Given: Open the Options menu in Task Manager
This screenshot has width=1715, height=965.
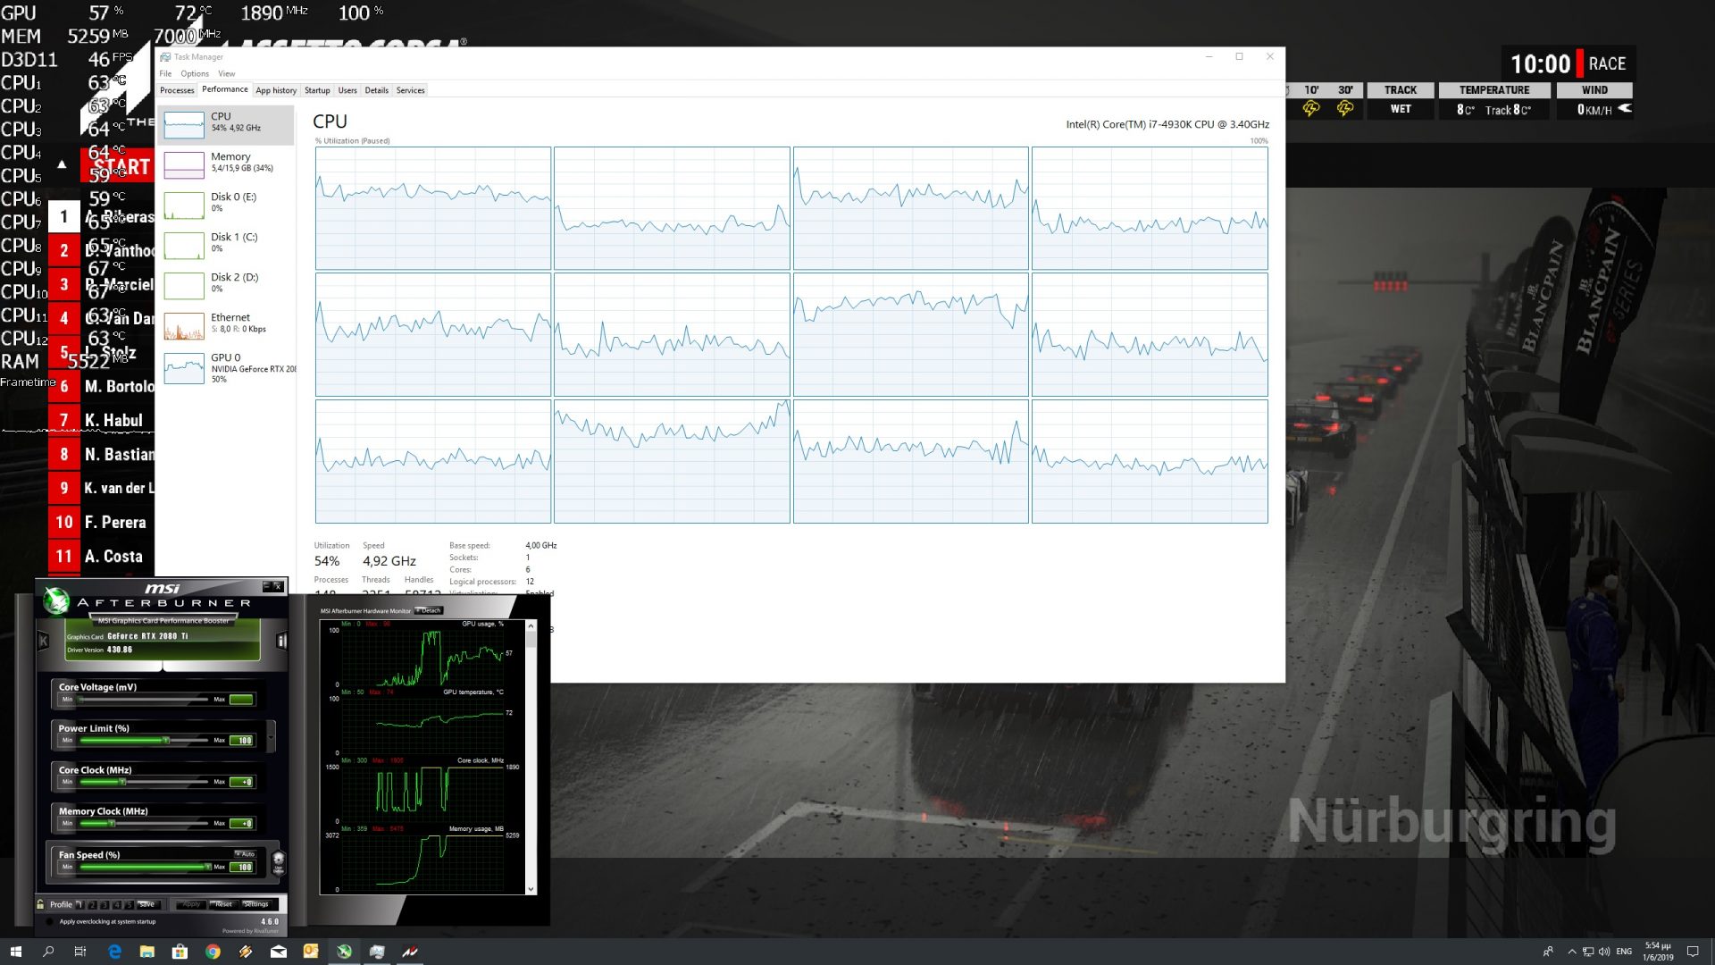Looking at the screenshot, I should [x=194, y=74].
